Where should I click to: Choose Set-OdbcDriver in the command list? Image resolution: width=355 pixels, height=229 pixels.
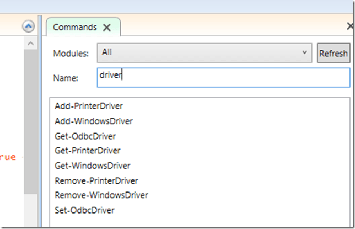coord(85,210)
